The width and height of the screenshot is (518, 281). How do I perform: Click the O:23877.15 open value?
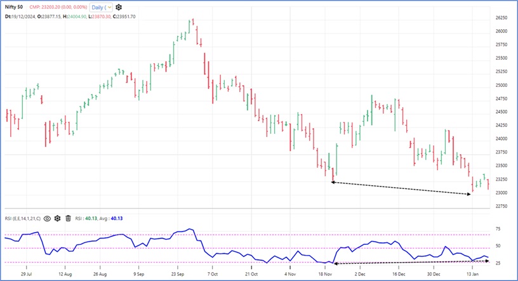(49, 16)
